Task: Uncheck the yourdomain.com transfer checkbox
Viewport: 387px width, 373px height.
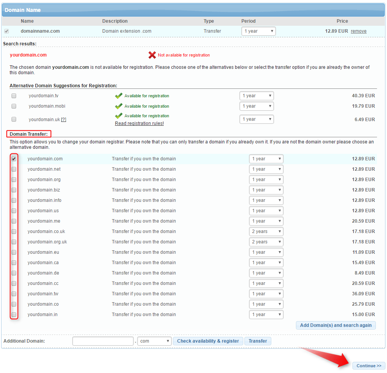Action: pos(14,159)
